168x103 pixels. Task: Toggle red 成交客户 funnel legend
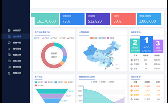(x=39, y=85)
